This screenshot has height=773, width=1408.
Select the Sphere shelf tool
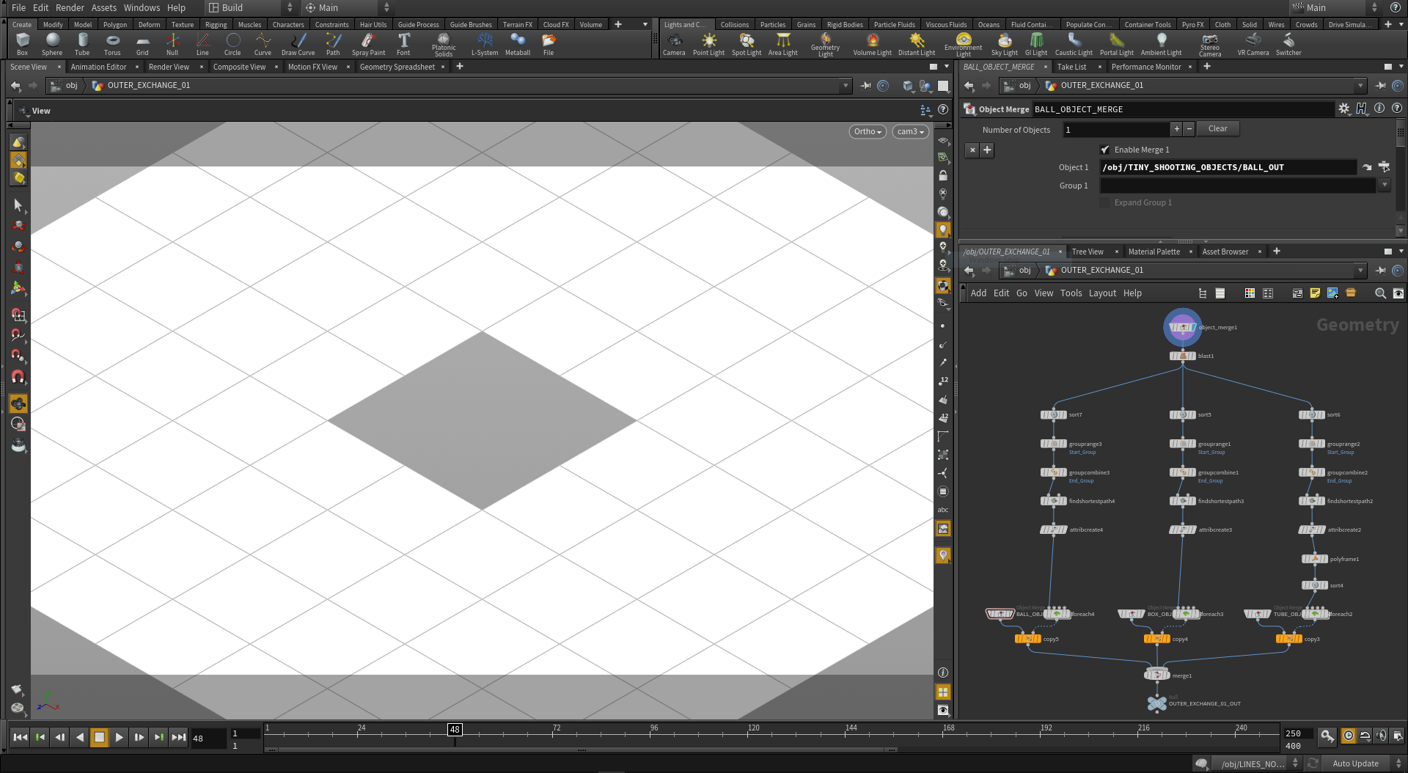coord(52,44)
